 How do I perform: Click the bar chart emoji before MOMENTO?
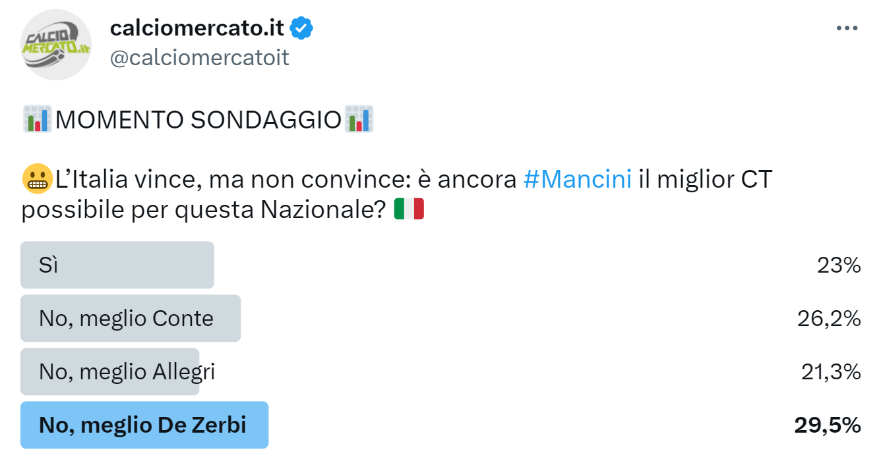click(x=37, y=119)
